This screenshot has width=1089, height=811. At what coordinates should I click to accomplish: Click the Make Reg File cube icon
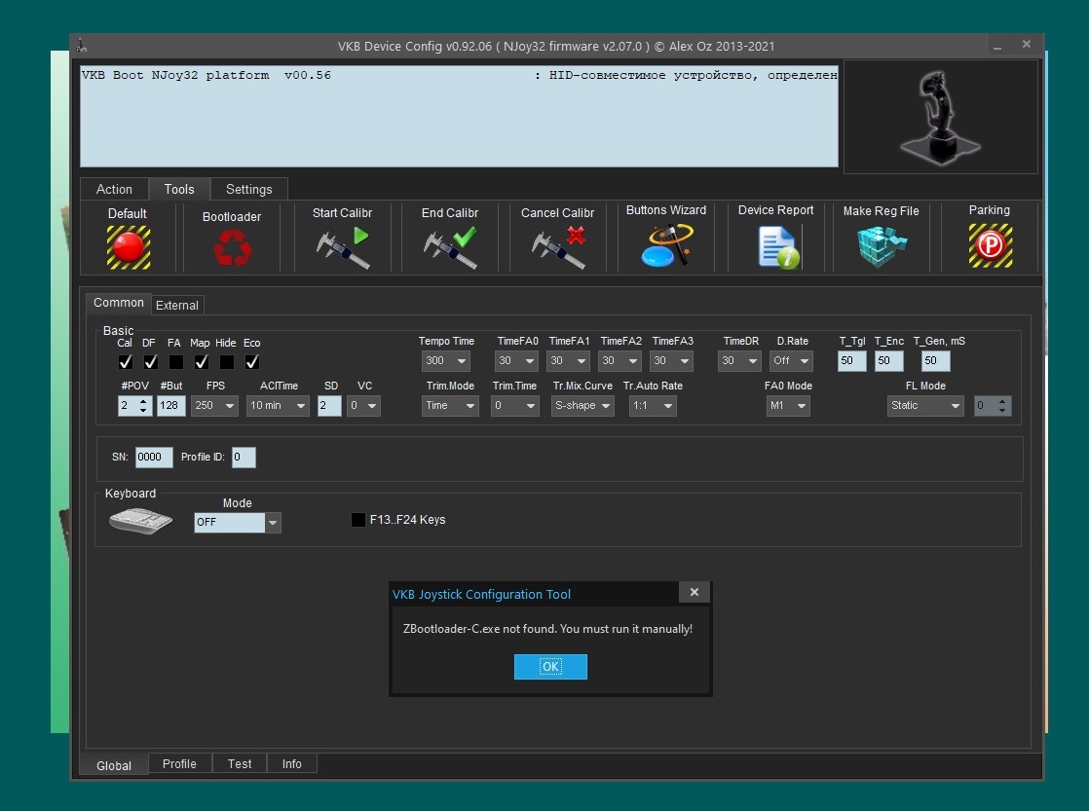(x=882, y=246)
